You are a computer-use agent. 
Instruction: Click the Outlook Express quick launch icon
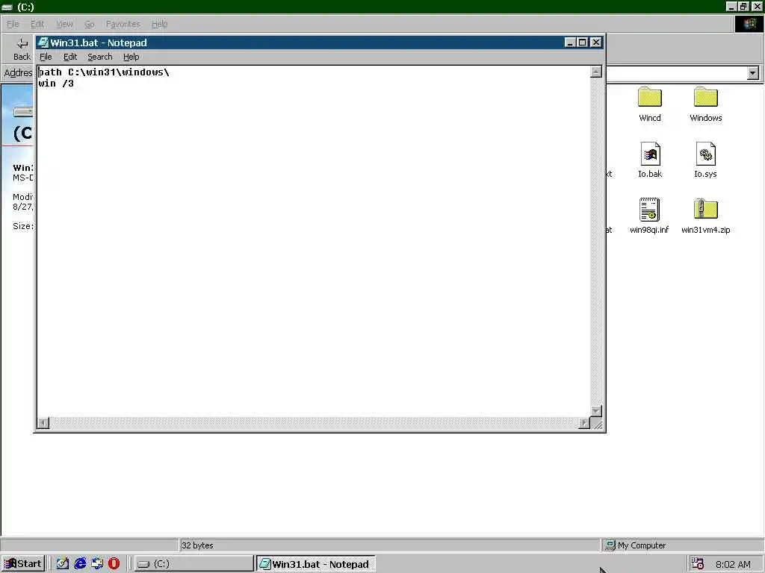point(97,564)
